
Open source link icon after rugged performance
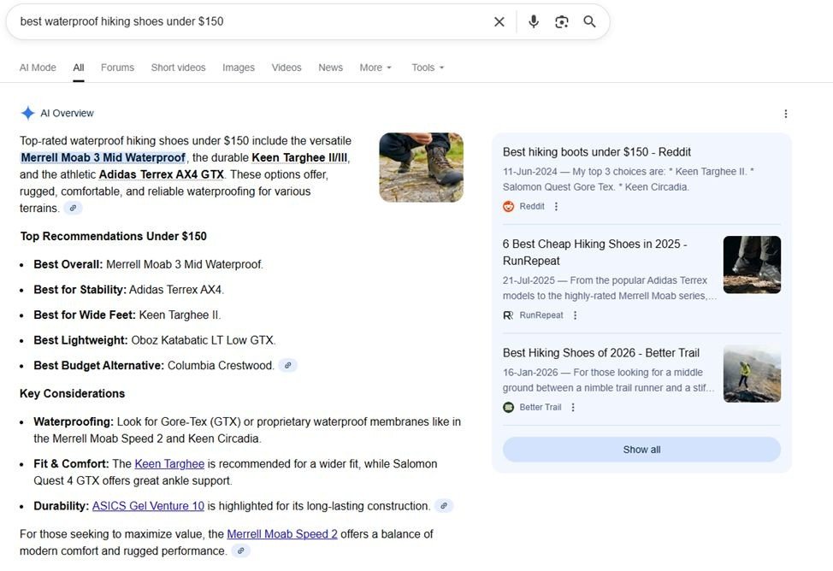pyautogui.click(x=240, y=550)
